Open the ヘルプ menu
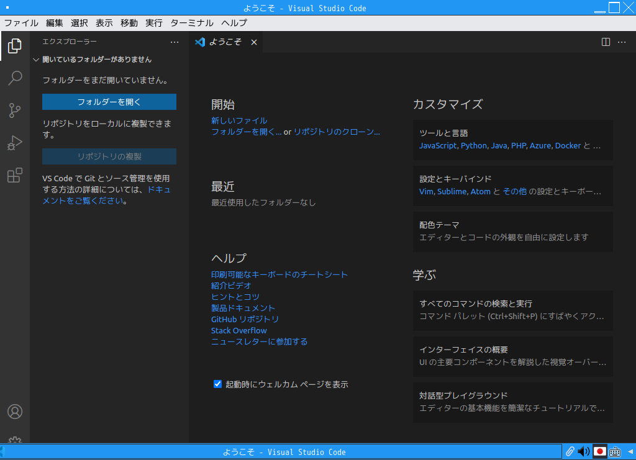Viewport: 636px width, 460px height. pyautogui.click(x=234, y=23)
